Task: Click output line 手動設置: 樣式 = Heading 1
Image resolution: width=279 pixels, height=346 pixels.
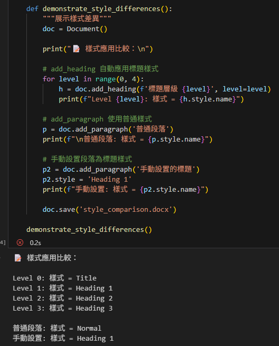Action: 63,338
